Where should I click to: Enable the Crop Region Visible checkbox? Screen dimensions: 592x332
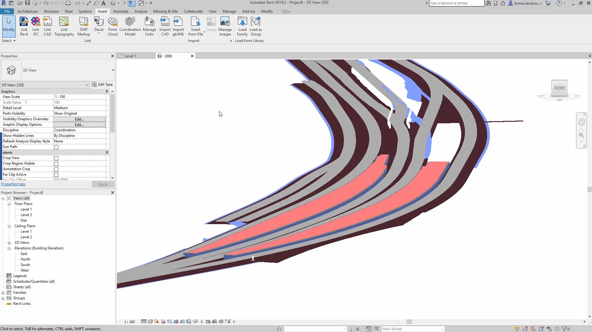(56, 164)
